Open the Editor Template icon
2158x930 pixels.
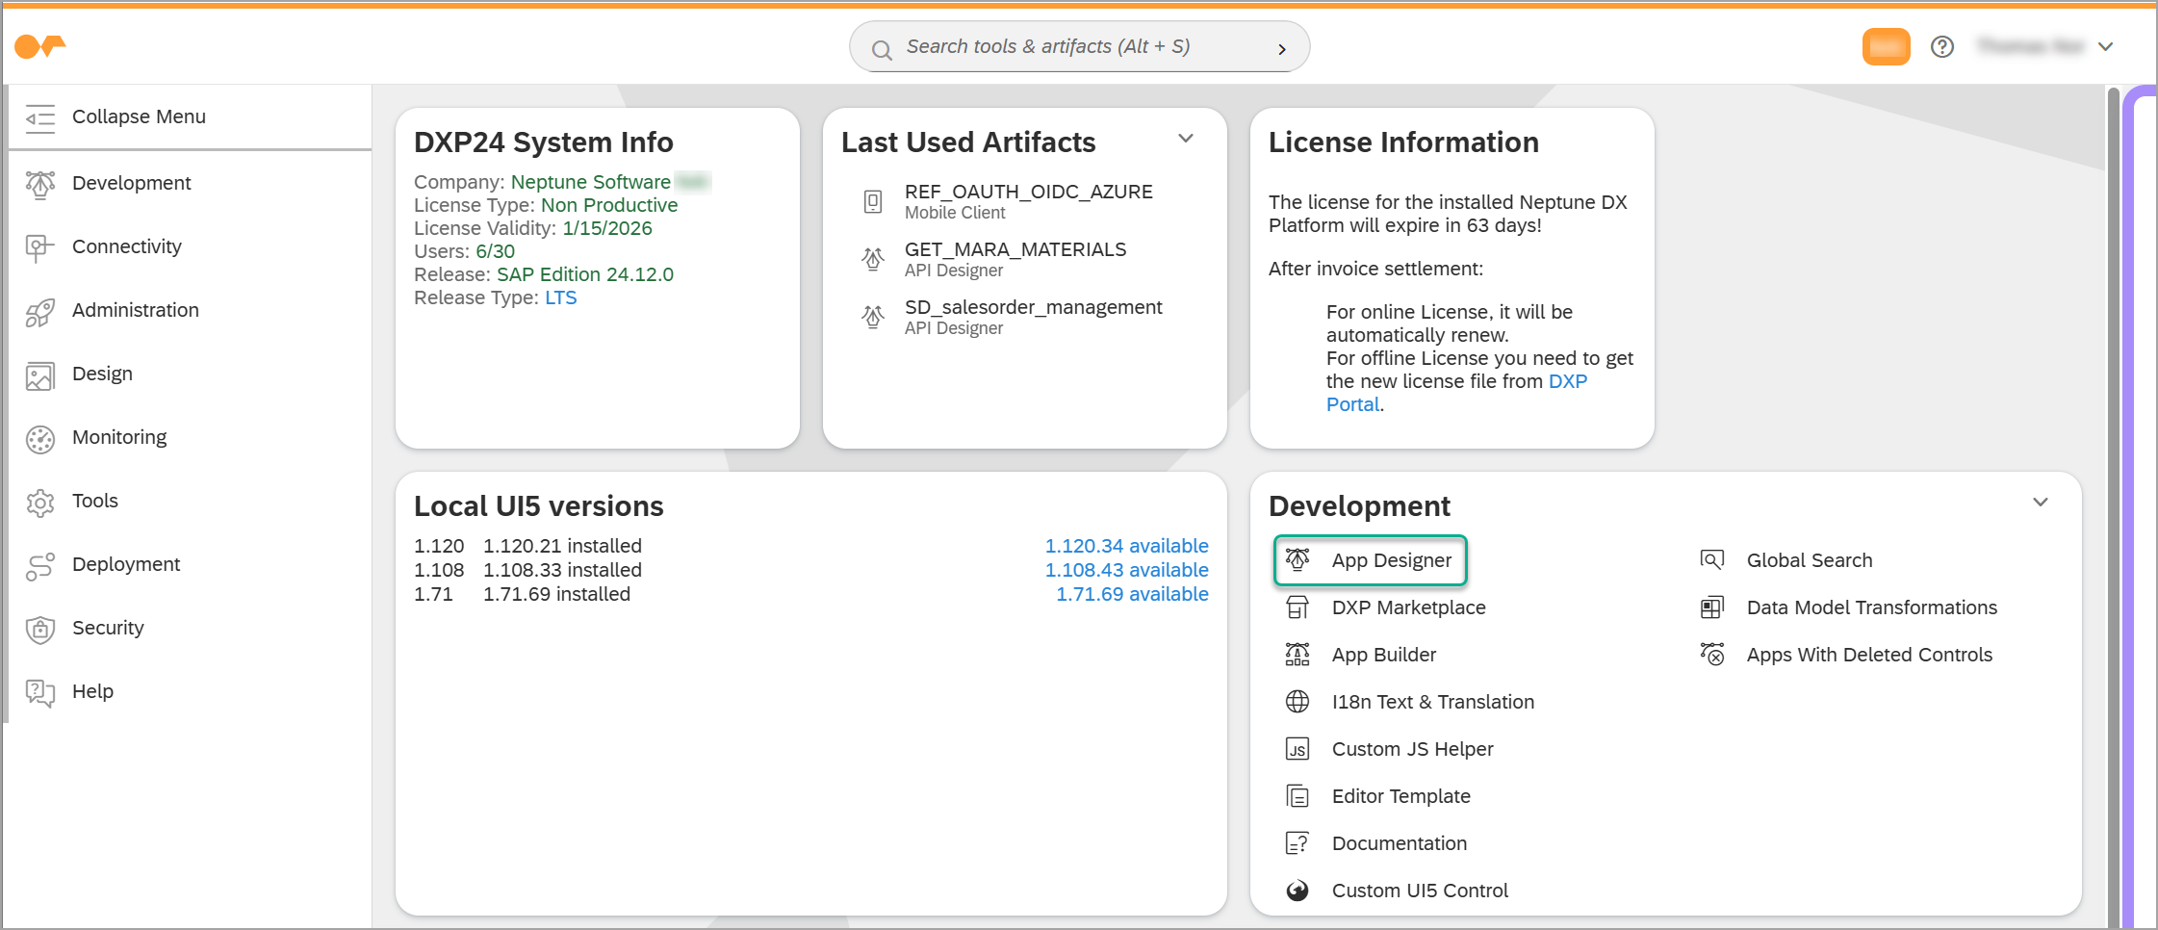(1297, 795)
